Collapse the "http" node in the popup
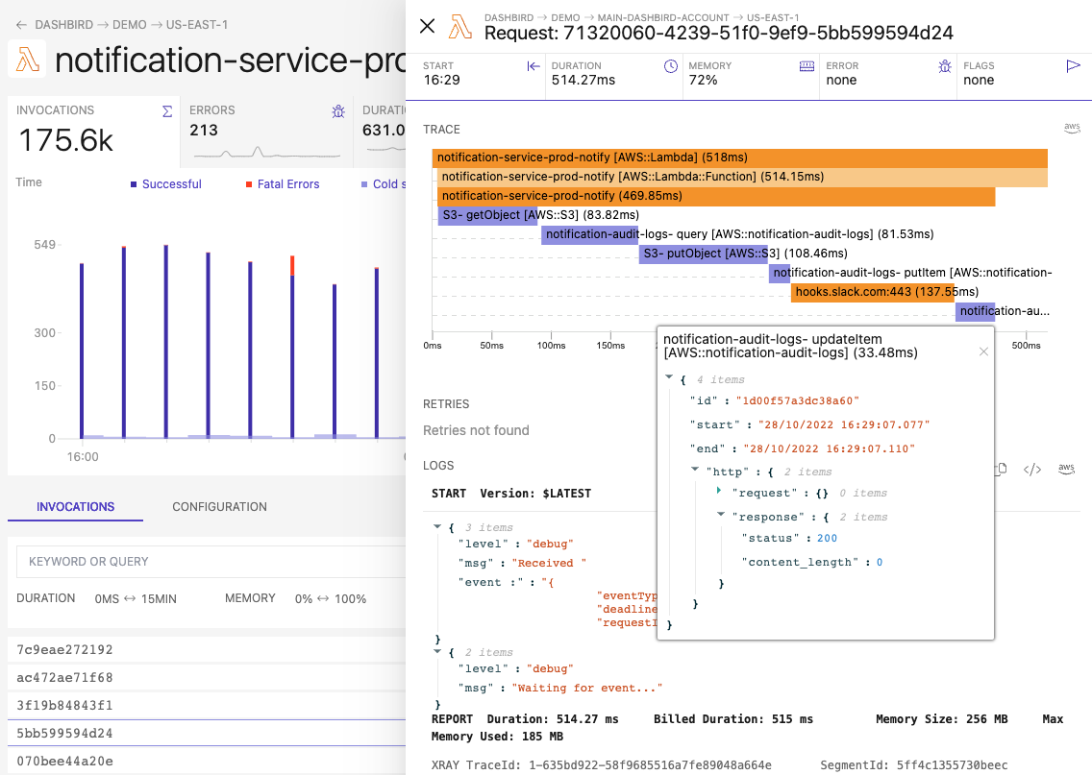 pos(695,470)
